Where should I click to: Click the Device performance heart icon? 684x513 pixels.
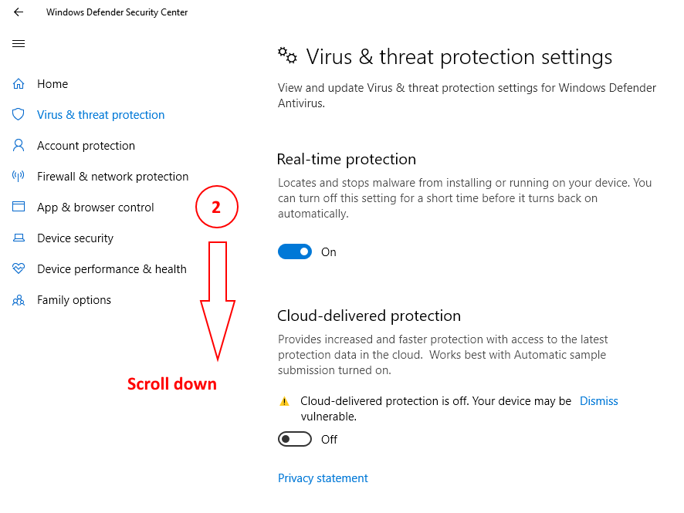(19, 269)
